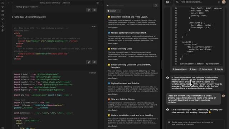
Task: Open the Simple Greeting Class snippet title
Action: point(121,49)
